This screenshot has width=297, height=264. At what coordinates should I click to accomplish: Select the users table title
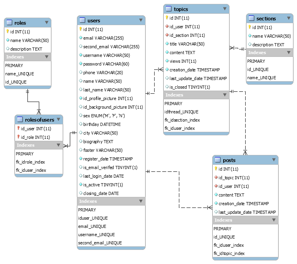94,20
